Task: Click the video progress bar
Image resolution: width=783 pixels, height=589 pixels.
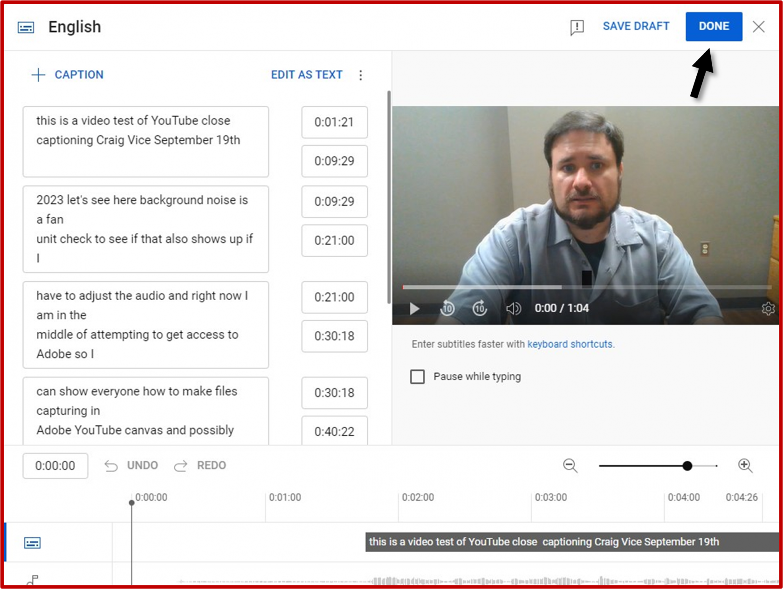Action: (x=587, y=287)
